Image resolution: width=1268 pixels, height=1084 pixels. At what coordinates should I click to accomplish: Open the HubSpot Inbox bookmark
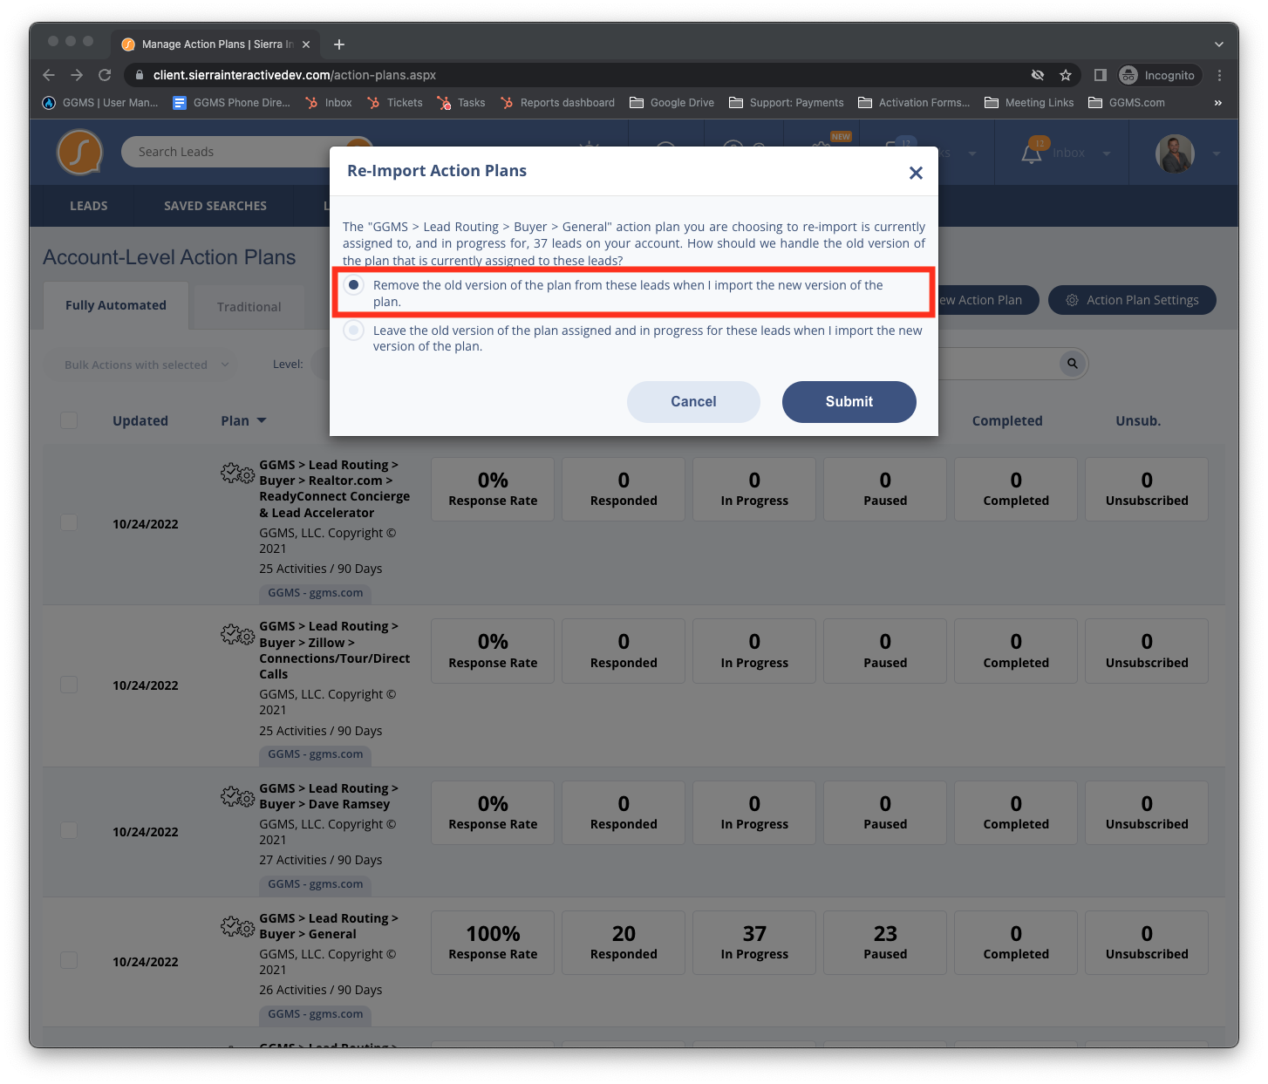(x=328, y=103)
